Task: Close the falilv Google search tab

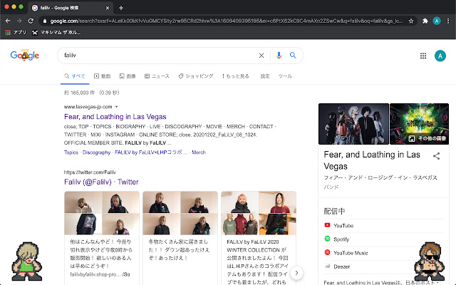Action: coord(108,8)
